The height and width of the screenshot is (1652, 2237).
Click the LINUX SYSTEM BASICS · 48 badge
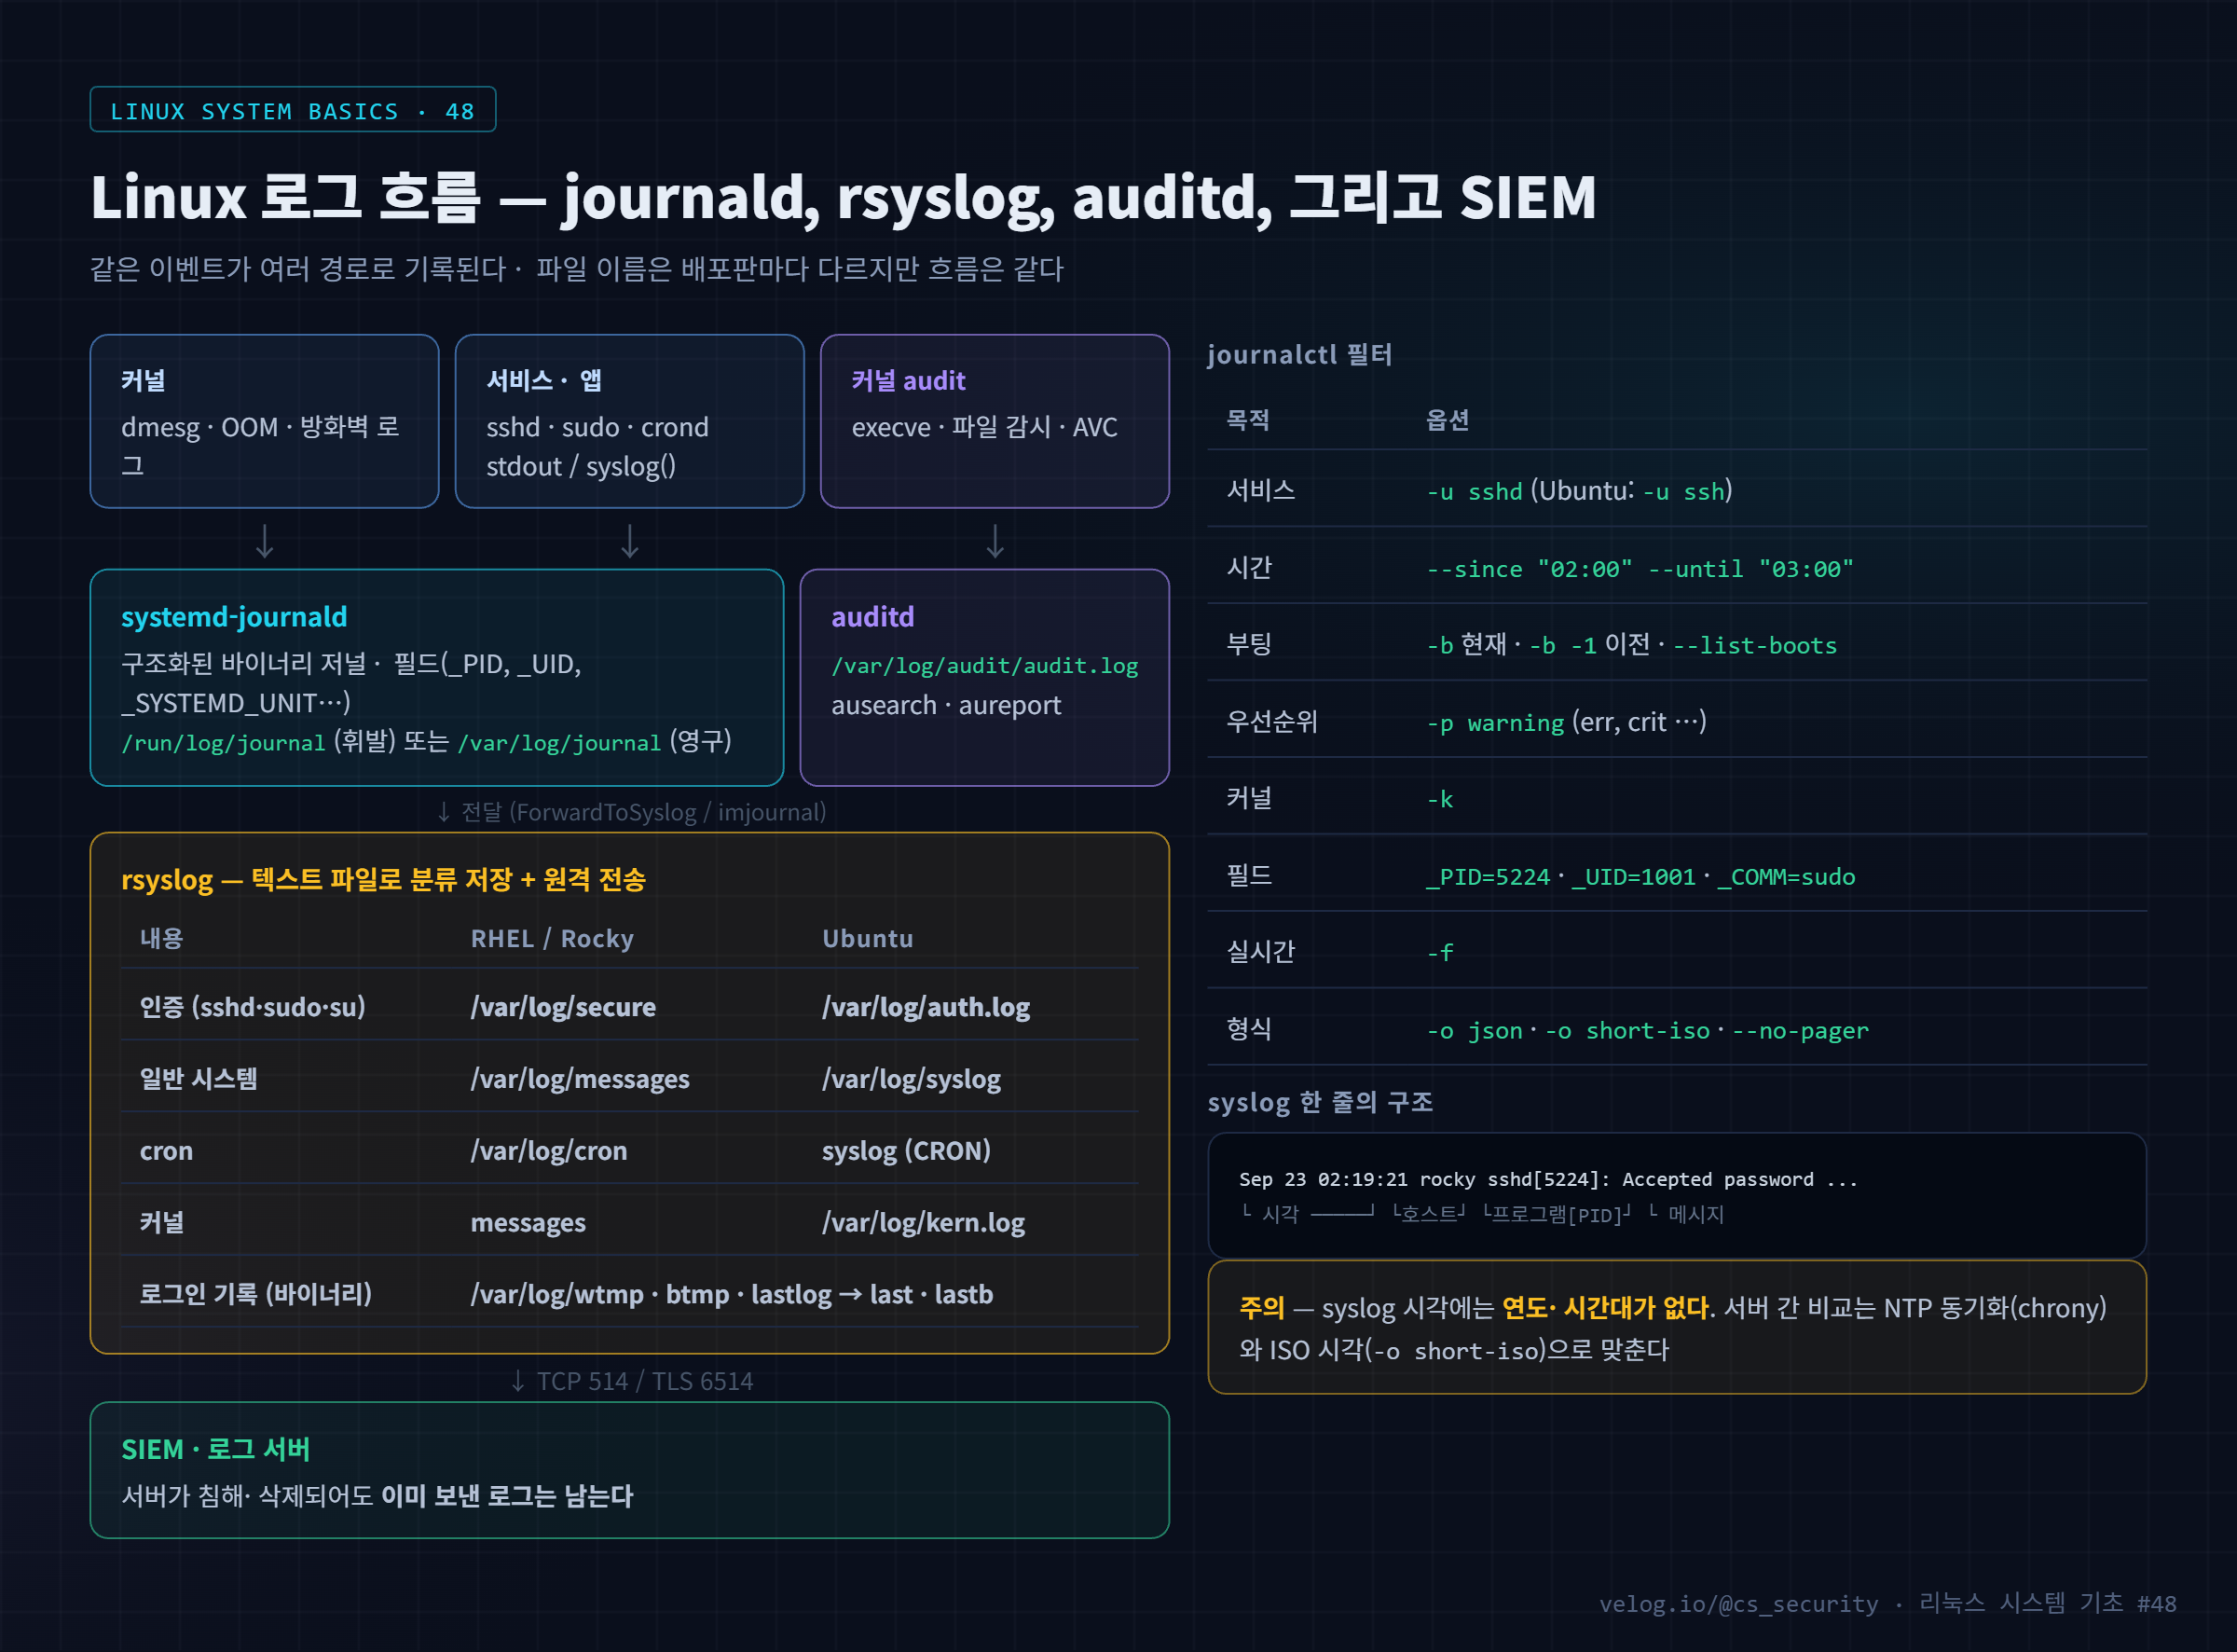(x=292, y=110)
